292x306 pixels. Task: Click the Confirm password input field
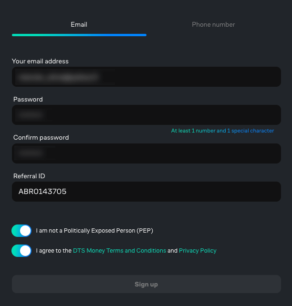pyautogui.click(x=146, y=153)
